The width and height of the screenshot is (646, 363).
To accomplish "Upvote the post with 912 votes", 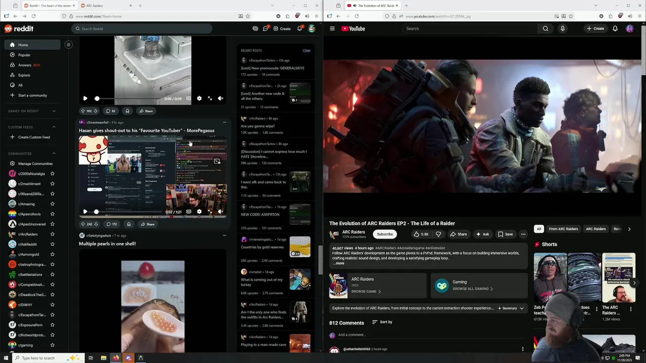I will 83,111.
